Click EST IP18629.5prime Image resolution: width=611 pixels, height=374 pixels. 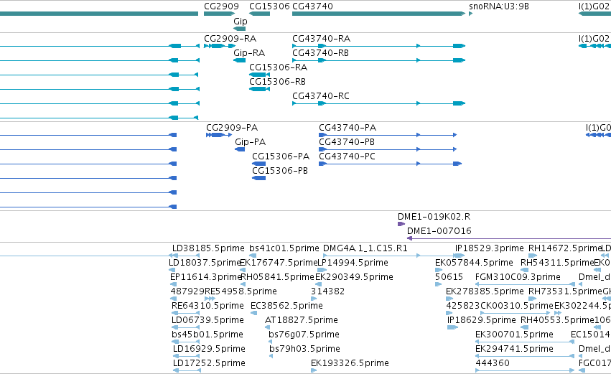[482, 321]
